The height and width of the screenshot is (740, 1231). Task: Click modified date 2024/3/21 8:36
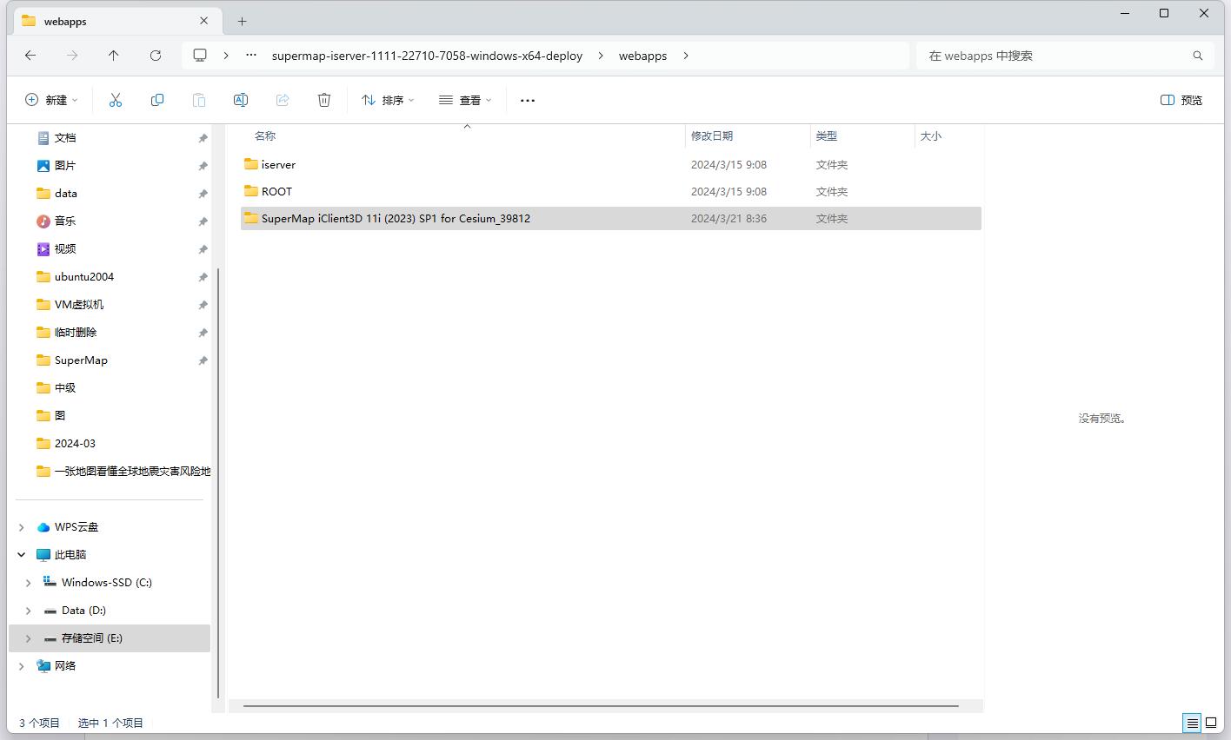(x=729, y=219)
